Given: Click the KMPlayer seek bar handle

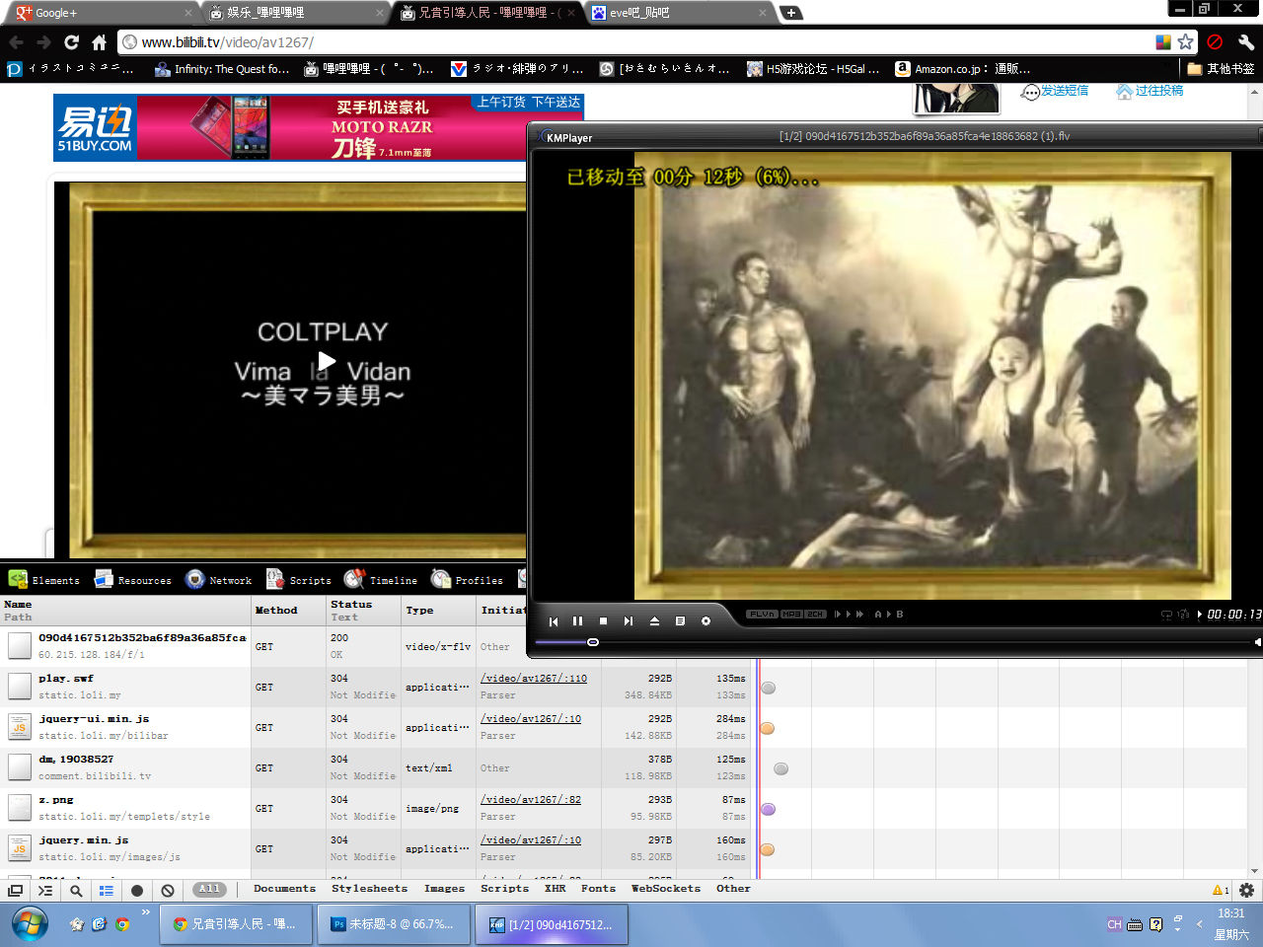Looking at the screenshot, I should click(x=593, y=642).
